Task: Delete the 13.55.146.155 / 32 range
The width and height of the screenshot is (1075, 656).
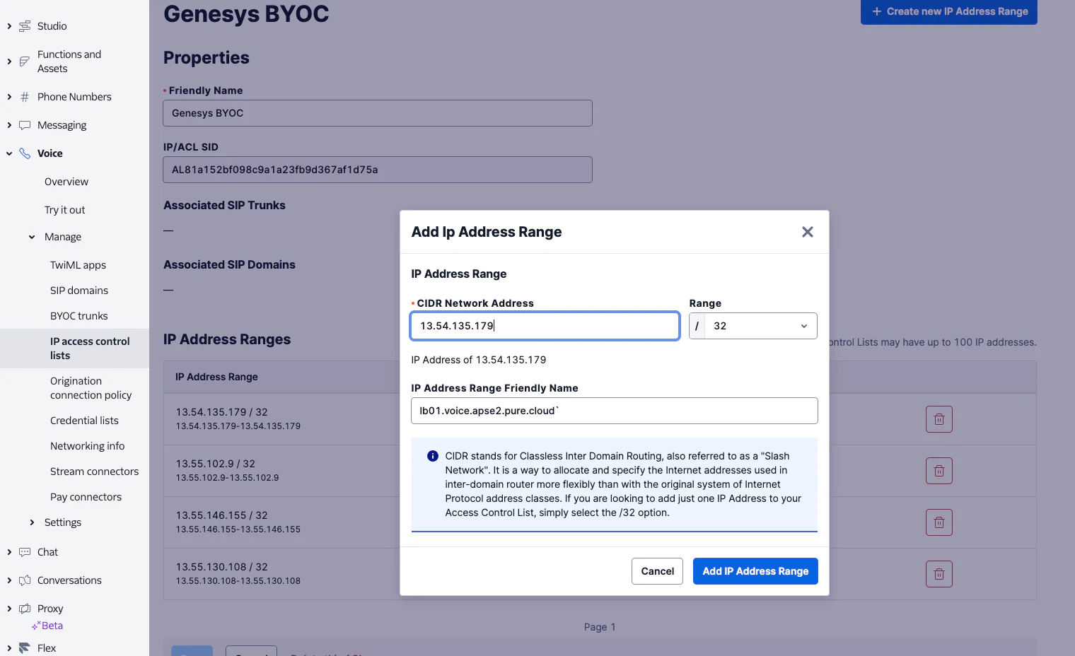Action: click(x=939, y=522)
